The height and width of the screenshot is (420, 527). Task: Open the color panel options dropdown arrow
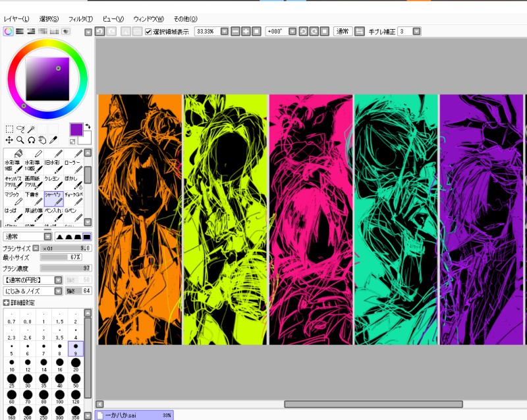click(x=88, y=32)
